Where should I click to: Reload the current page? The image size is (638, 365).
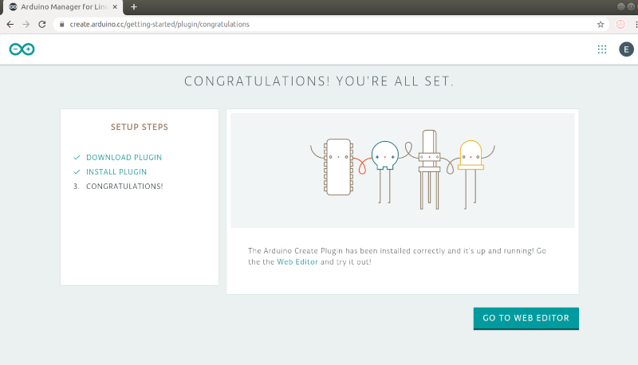click(x=42, y=25)
